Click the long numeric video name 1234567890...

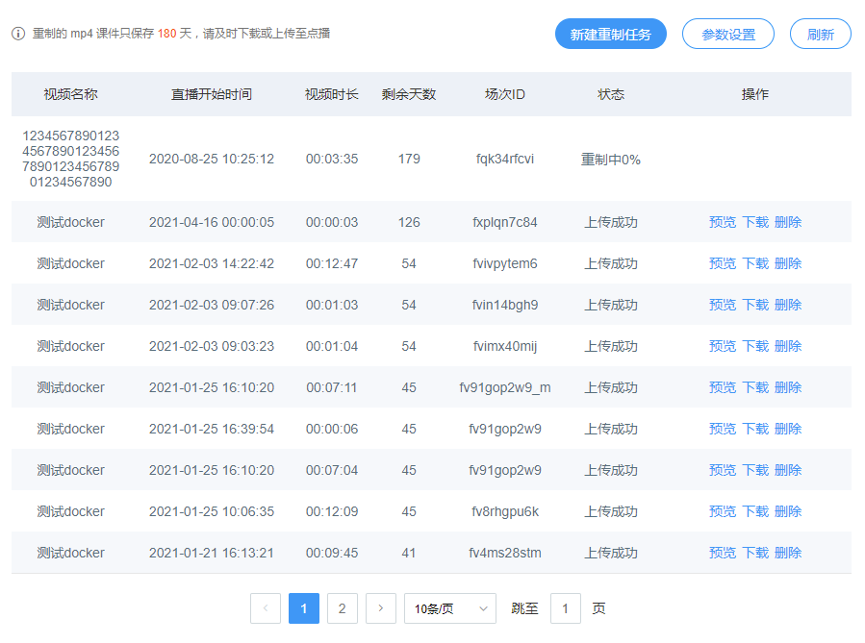coord(70,159)
